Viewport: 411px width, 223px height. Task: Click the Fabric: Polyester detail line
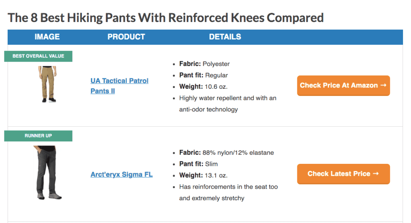[204, 64]
